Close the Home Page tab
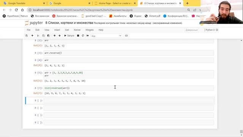The image size is (243, 137). coord(135,3)
